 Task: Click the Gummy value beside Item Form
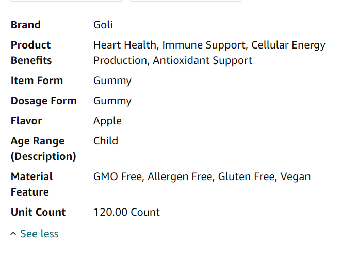point(112,81)
